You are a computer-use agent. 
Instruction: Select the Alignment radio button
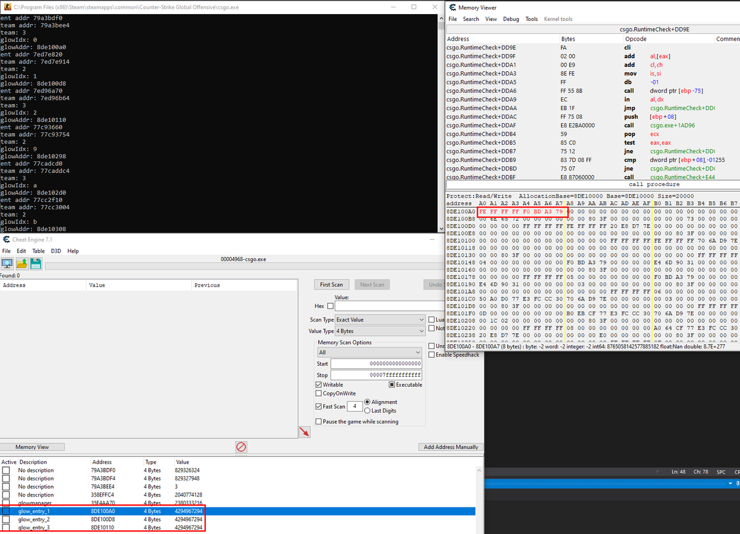coord(368,402)
